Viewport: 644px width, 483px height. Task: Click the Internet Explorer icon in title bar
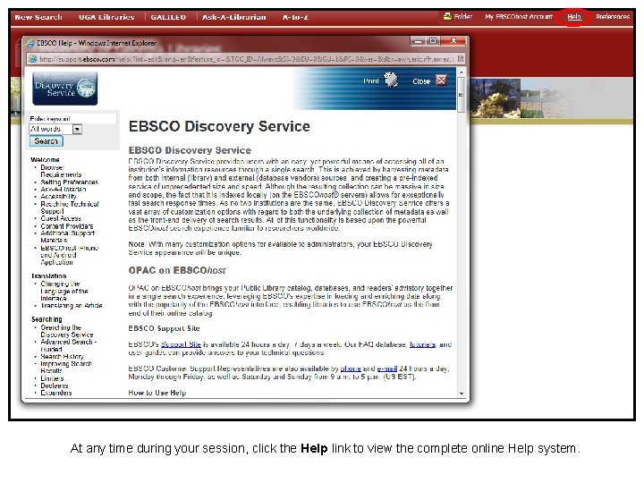coord(30,43)
